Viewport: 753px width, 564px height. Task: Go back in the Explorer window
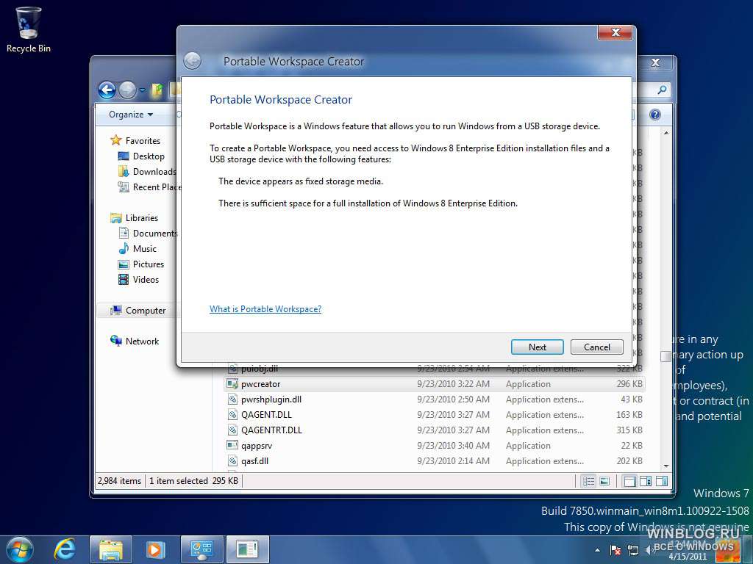(107, 90)
